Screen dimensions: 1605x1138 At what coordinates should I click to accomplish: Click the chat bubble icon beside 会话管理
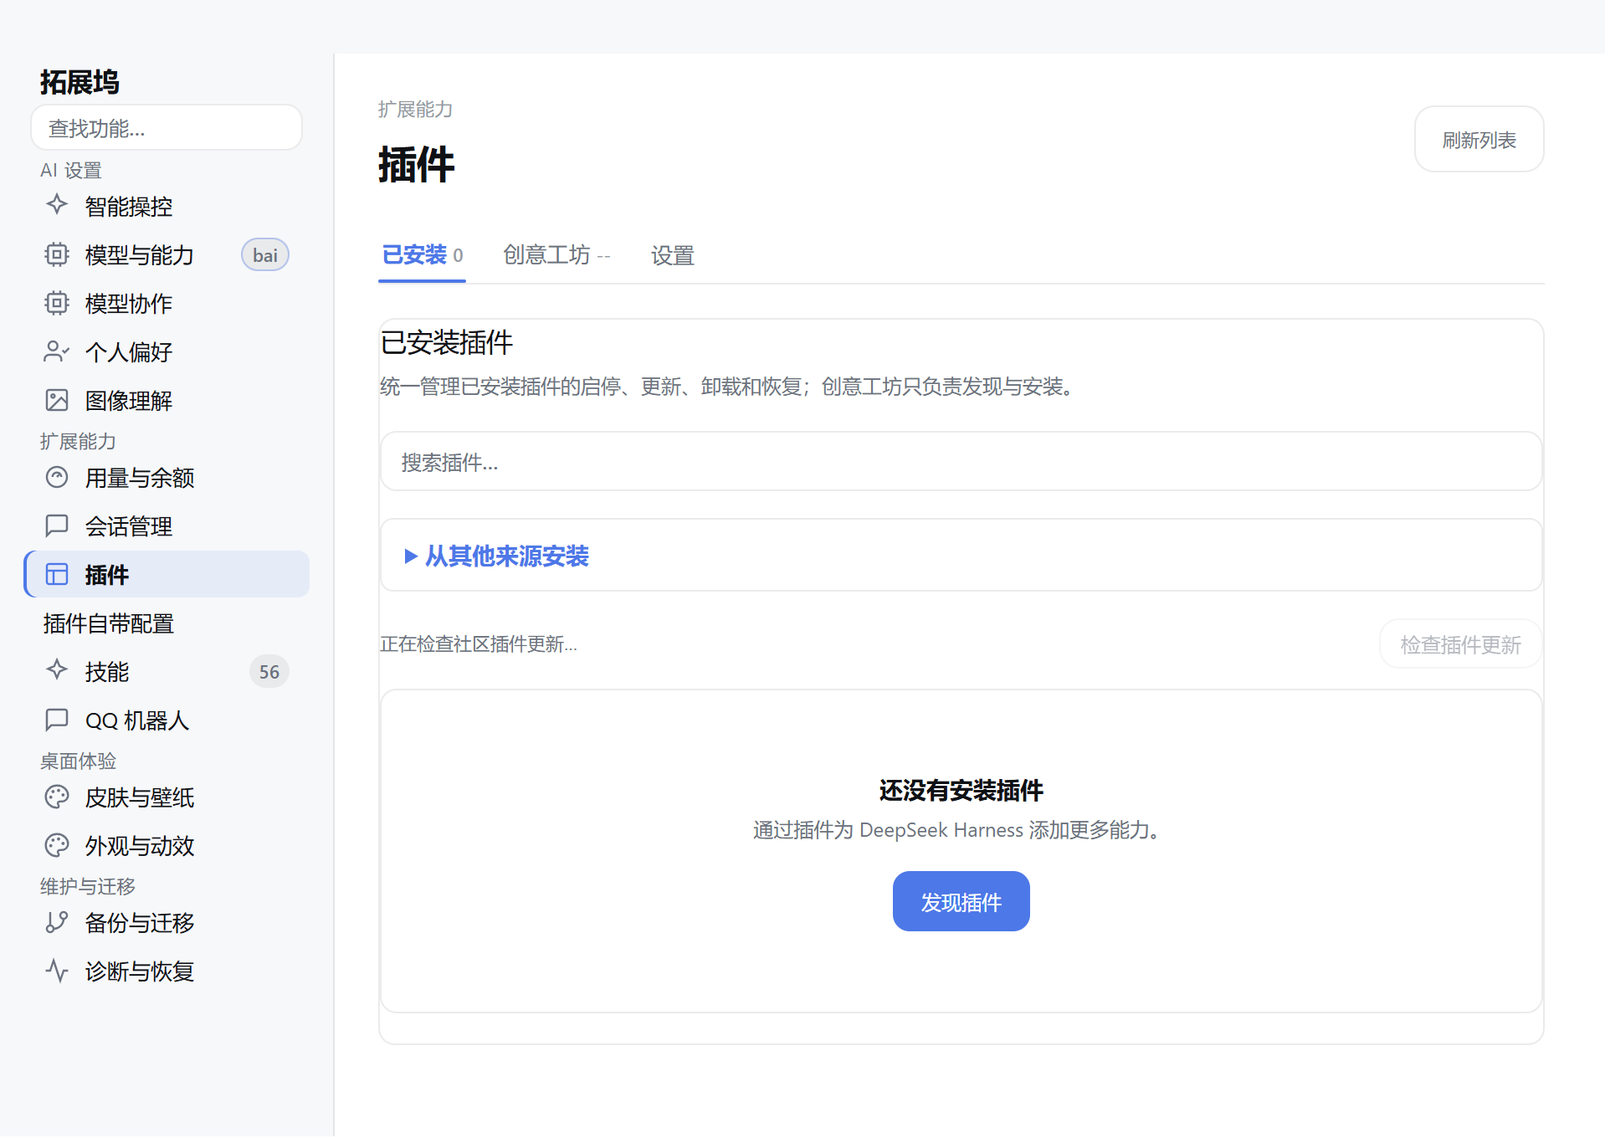(57, 525)
